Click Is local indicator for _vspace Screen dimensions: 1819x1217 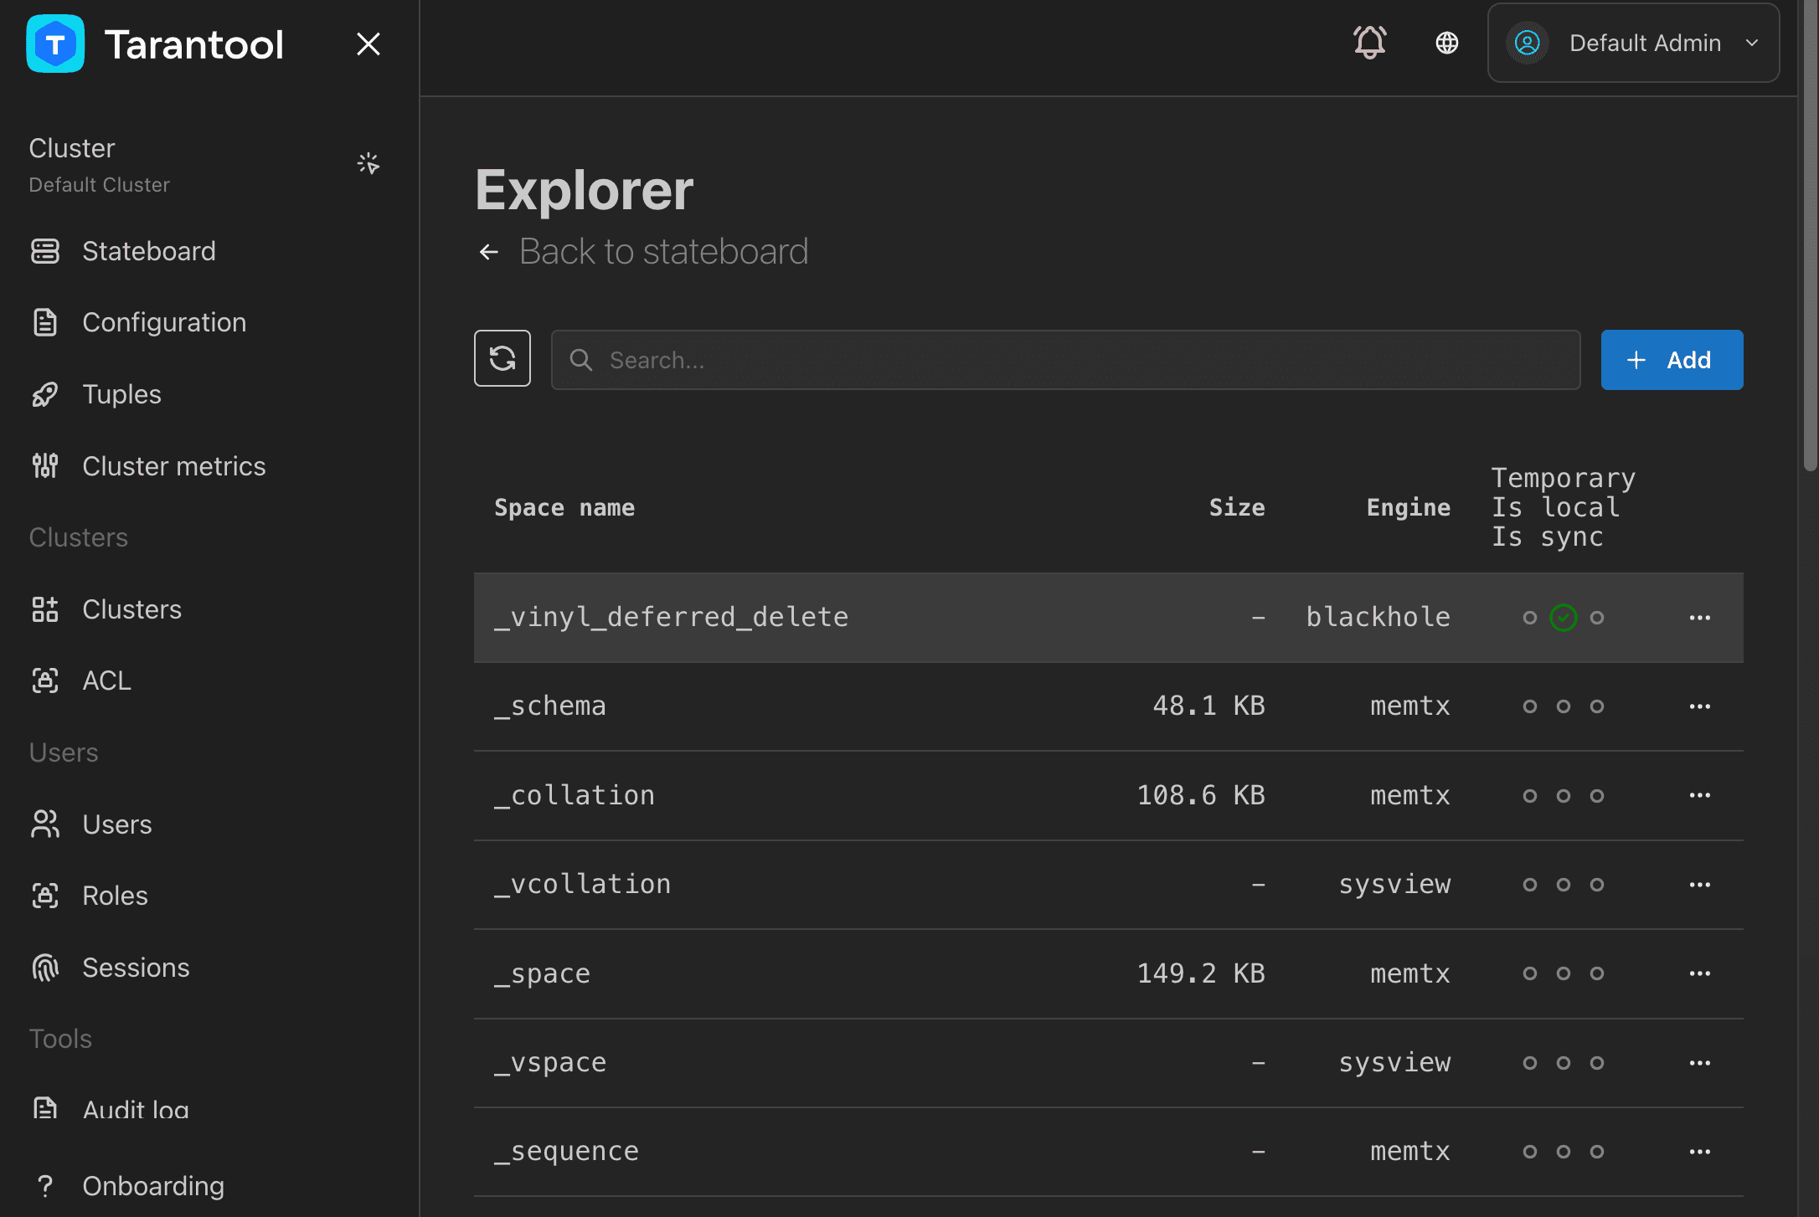[x=1564, y=1063]
